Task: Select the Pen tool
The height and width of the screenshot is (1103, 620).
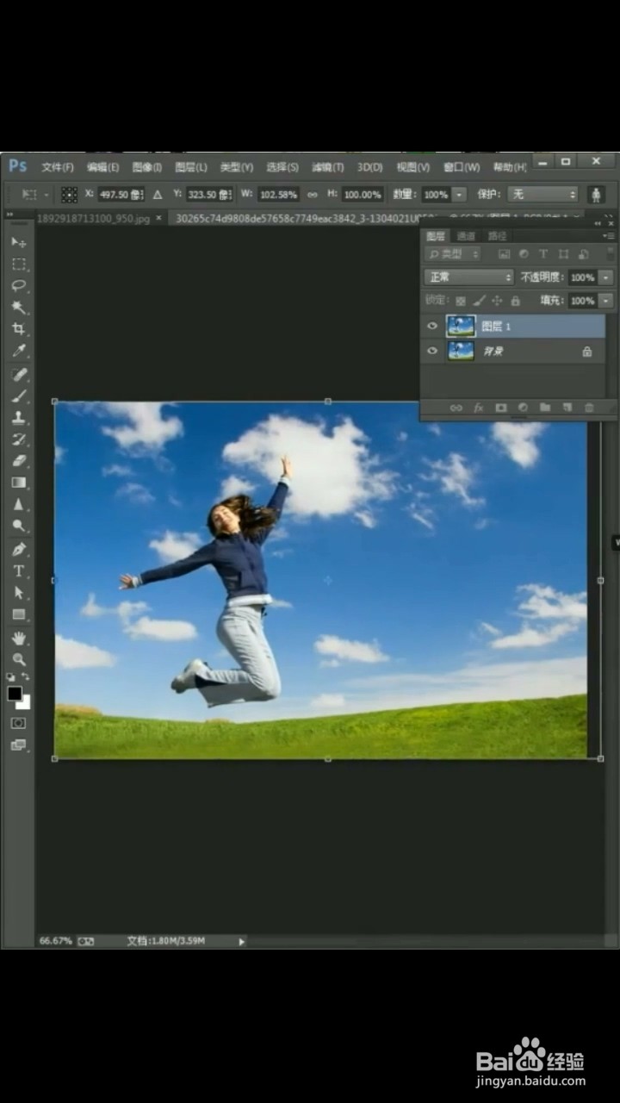Action: [18, 549]
